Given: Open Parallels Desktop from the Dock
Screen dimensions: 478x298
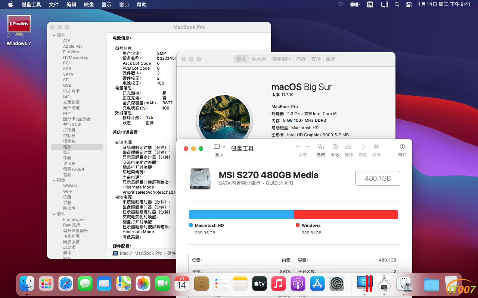Looking at the screenshot, I should pos(364,284).
